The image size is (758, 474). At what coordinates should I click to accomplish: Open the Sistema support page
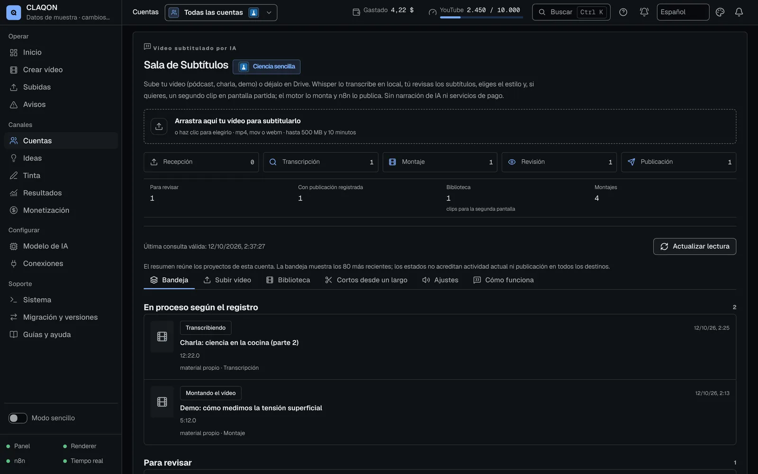click(61, 300)
